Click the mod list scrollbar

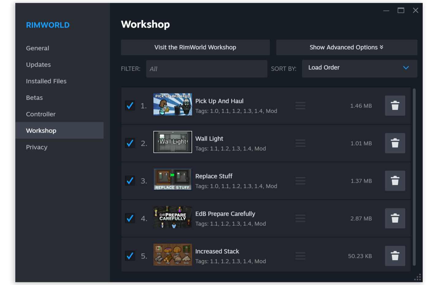[414, 177]
